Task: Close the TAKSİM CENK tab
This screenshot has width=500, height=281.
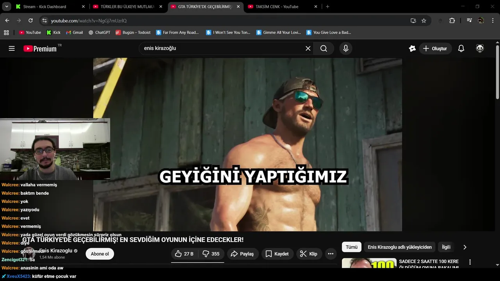Action: pyautogui.click(x=316, y=7)
